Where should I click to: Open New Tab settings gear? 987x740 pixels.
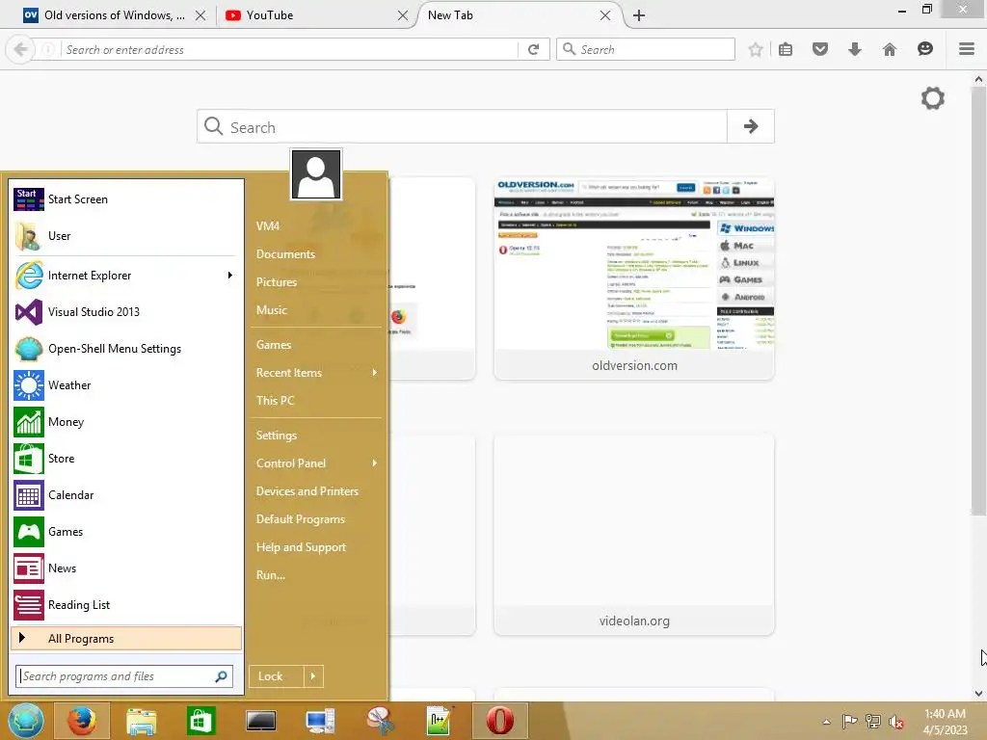click(x=933, y=98)
